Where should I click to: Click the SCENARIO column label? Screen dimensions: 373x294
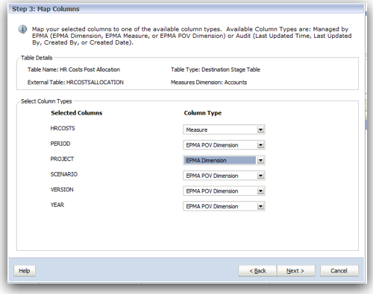click(64, 174)
